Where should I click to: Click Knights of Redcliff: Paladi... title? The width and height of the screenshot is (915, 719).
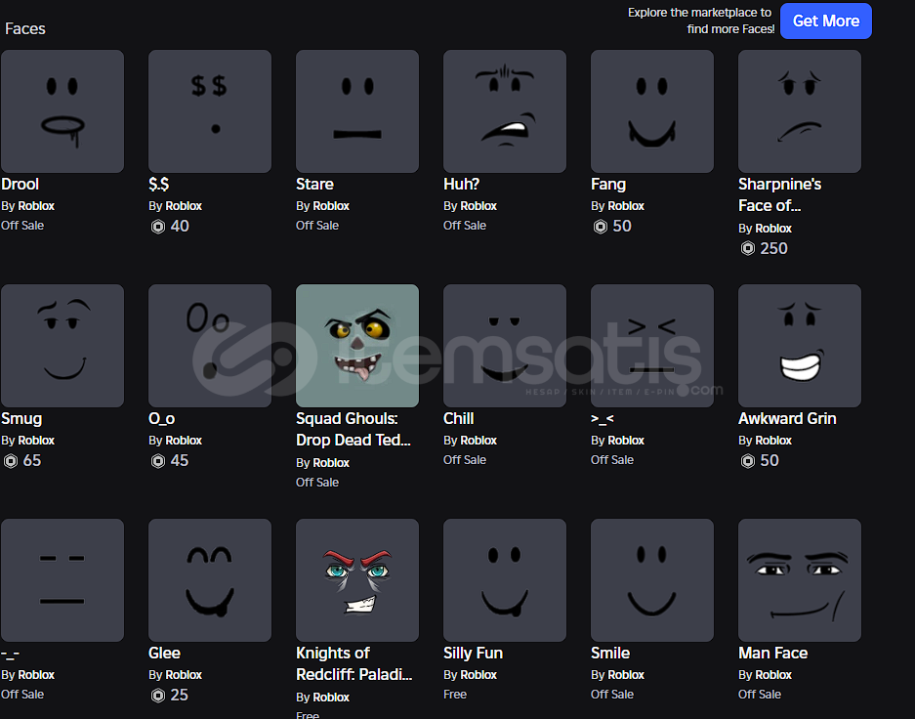click(354, 663)
